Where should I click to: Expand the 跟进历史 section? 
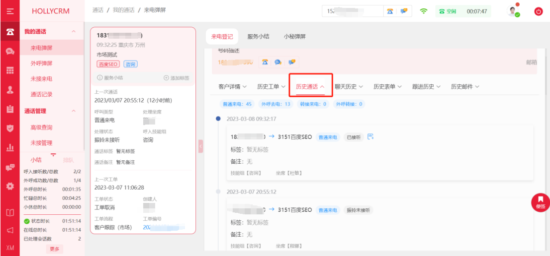[x=426, y=86]
